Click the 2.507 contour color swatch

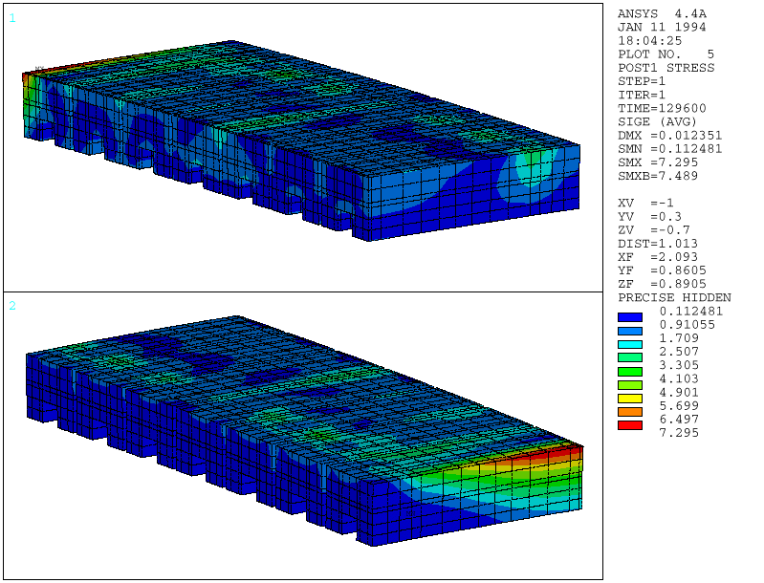pos(630,356)
